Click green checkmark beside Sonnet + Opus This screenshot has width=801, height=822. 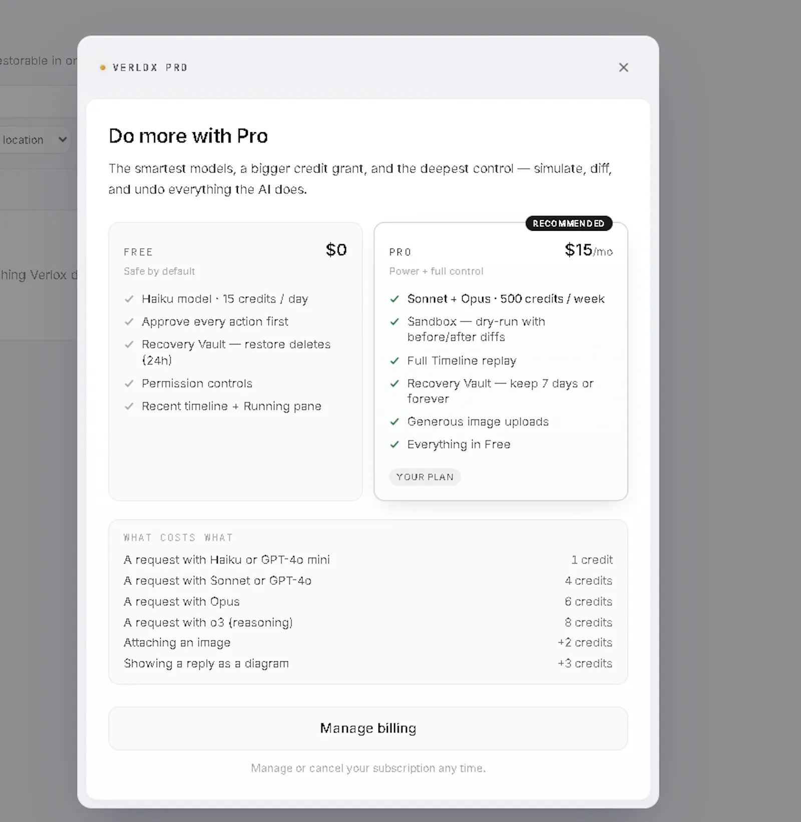(x=394, y=299)
